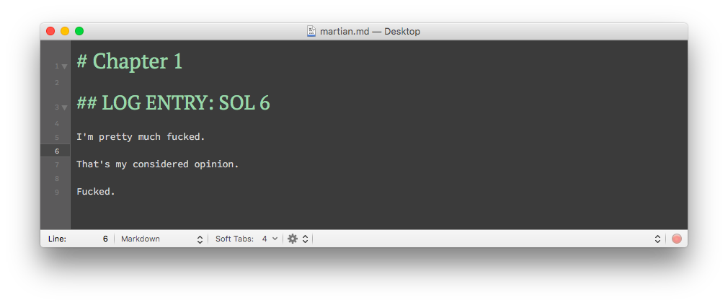Screen dimensions: 728x305
Task: Open the Markdown language selector dropdown
Action: [161, 239]
